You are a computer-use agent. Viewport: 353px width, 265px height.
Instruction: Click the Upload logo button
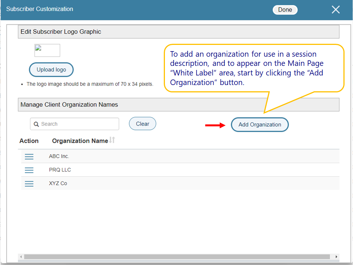(51, 70)
